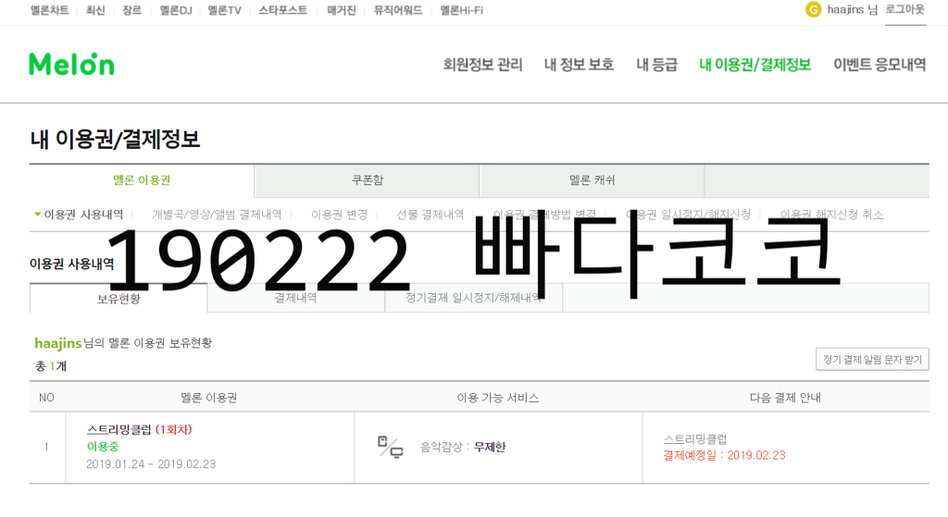Open 선물 결제내역 submenu
This screenshot has width=948, height=517.
tap(430, 215)
